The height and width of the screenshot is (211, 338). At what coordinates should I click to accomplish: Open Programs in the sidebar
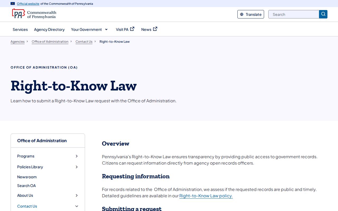(26, 156)
